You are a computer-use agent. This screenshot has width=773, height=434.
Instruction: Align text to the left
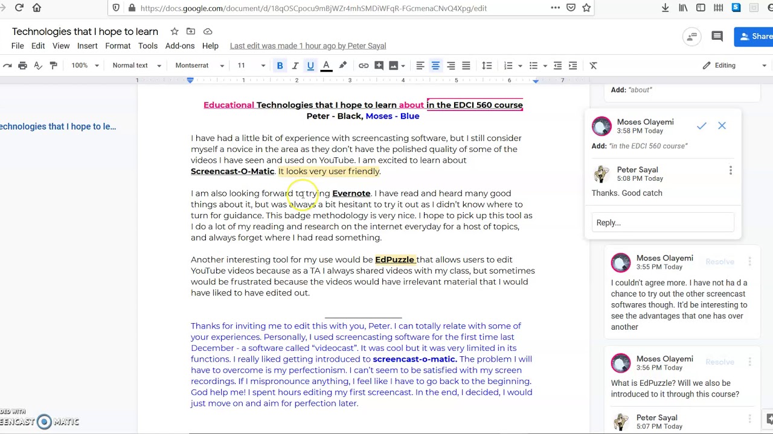(x=420, y=65)
